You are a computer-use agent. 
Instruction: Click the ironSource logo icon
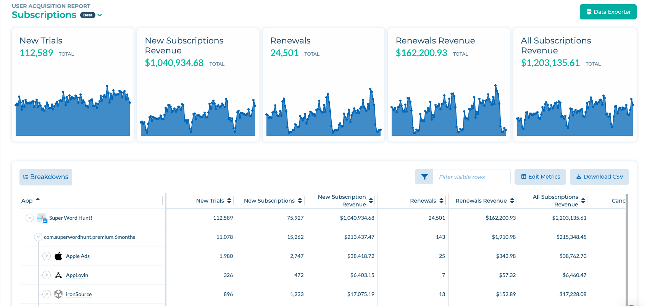(58, 294)
